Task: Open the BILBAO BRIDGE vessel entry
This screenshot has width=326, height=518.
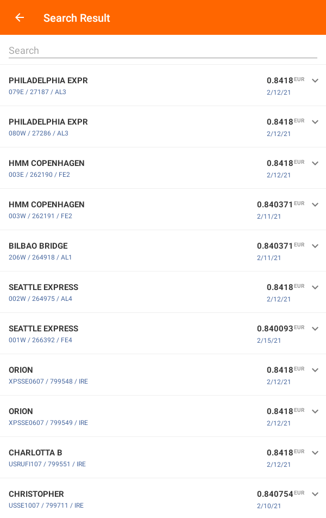Action: [38, 246]
